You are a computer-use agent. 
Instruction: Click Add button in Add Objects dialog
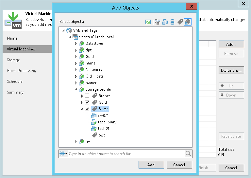(x=151, y=165)
